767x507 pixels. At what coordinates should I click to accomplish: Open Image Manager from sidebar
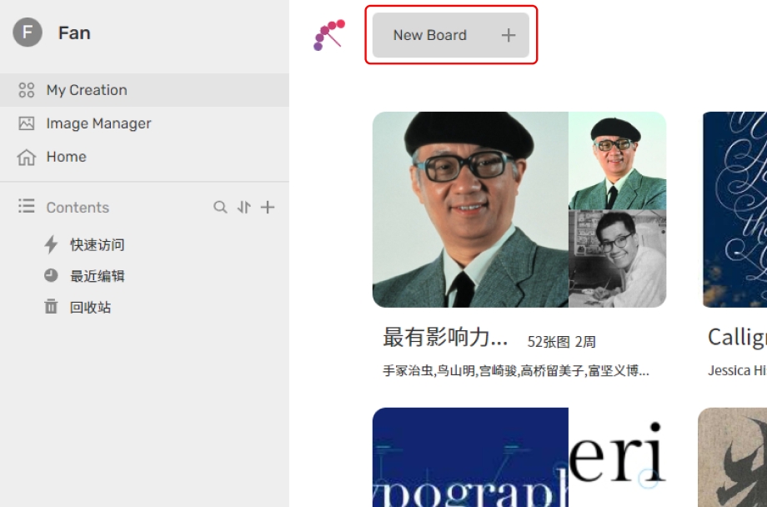98,123
